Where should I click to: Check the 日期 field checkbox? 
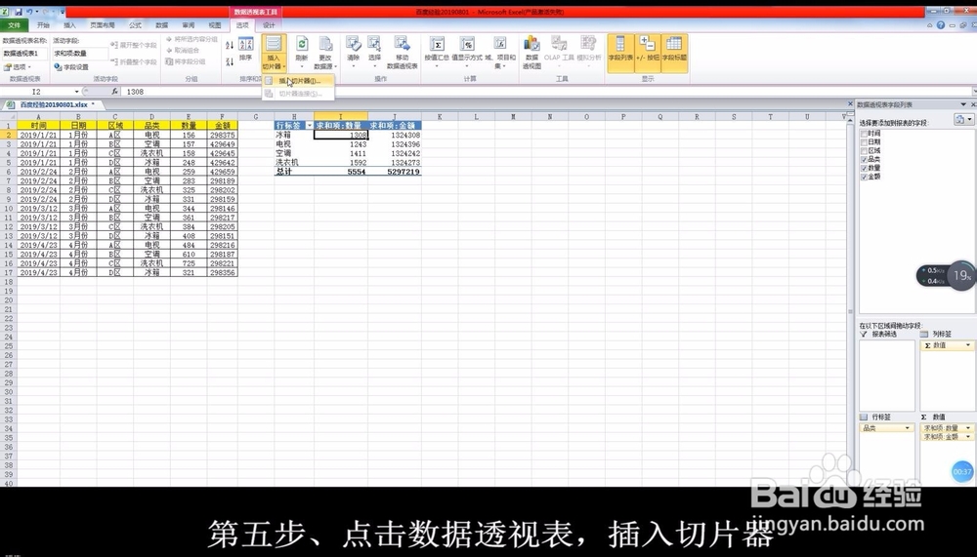(x=864, y=141)
